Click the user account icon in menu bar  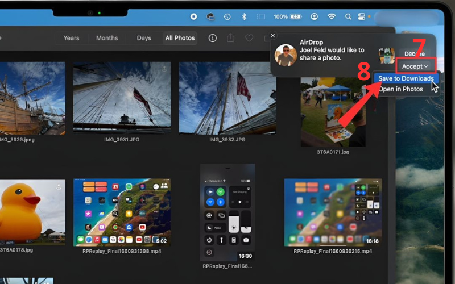pos(314,17)
